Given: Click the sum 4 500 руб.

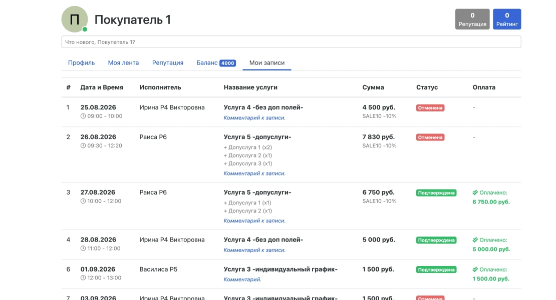Looking at the screenshot, I should coord(379,107).
